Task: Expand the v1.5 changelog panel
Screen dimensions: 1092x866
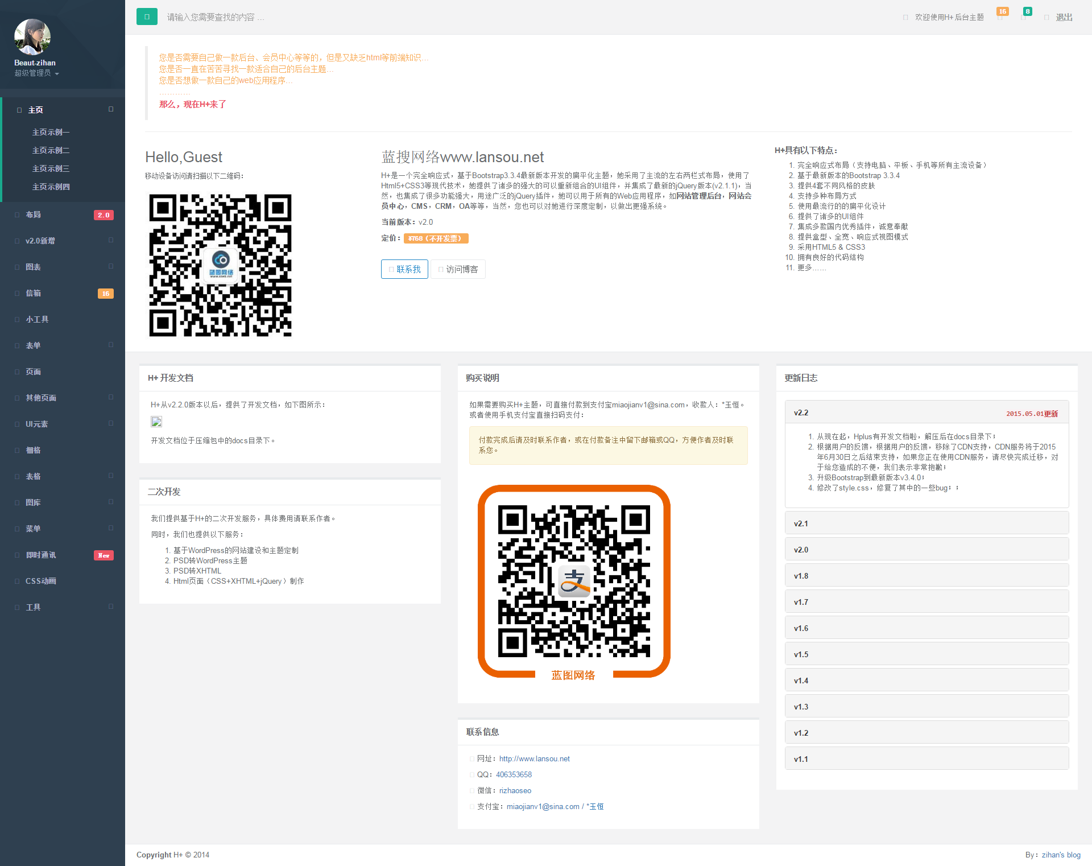Action: [x=926, y=654]
